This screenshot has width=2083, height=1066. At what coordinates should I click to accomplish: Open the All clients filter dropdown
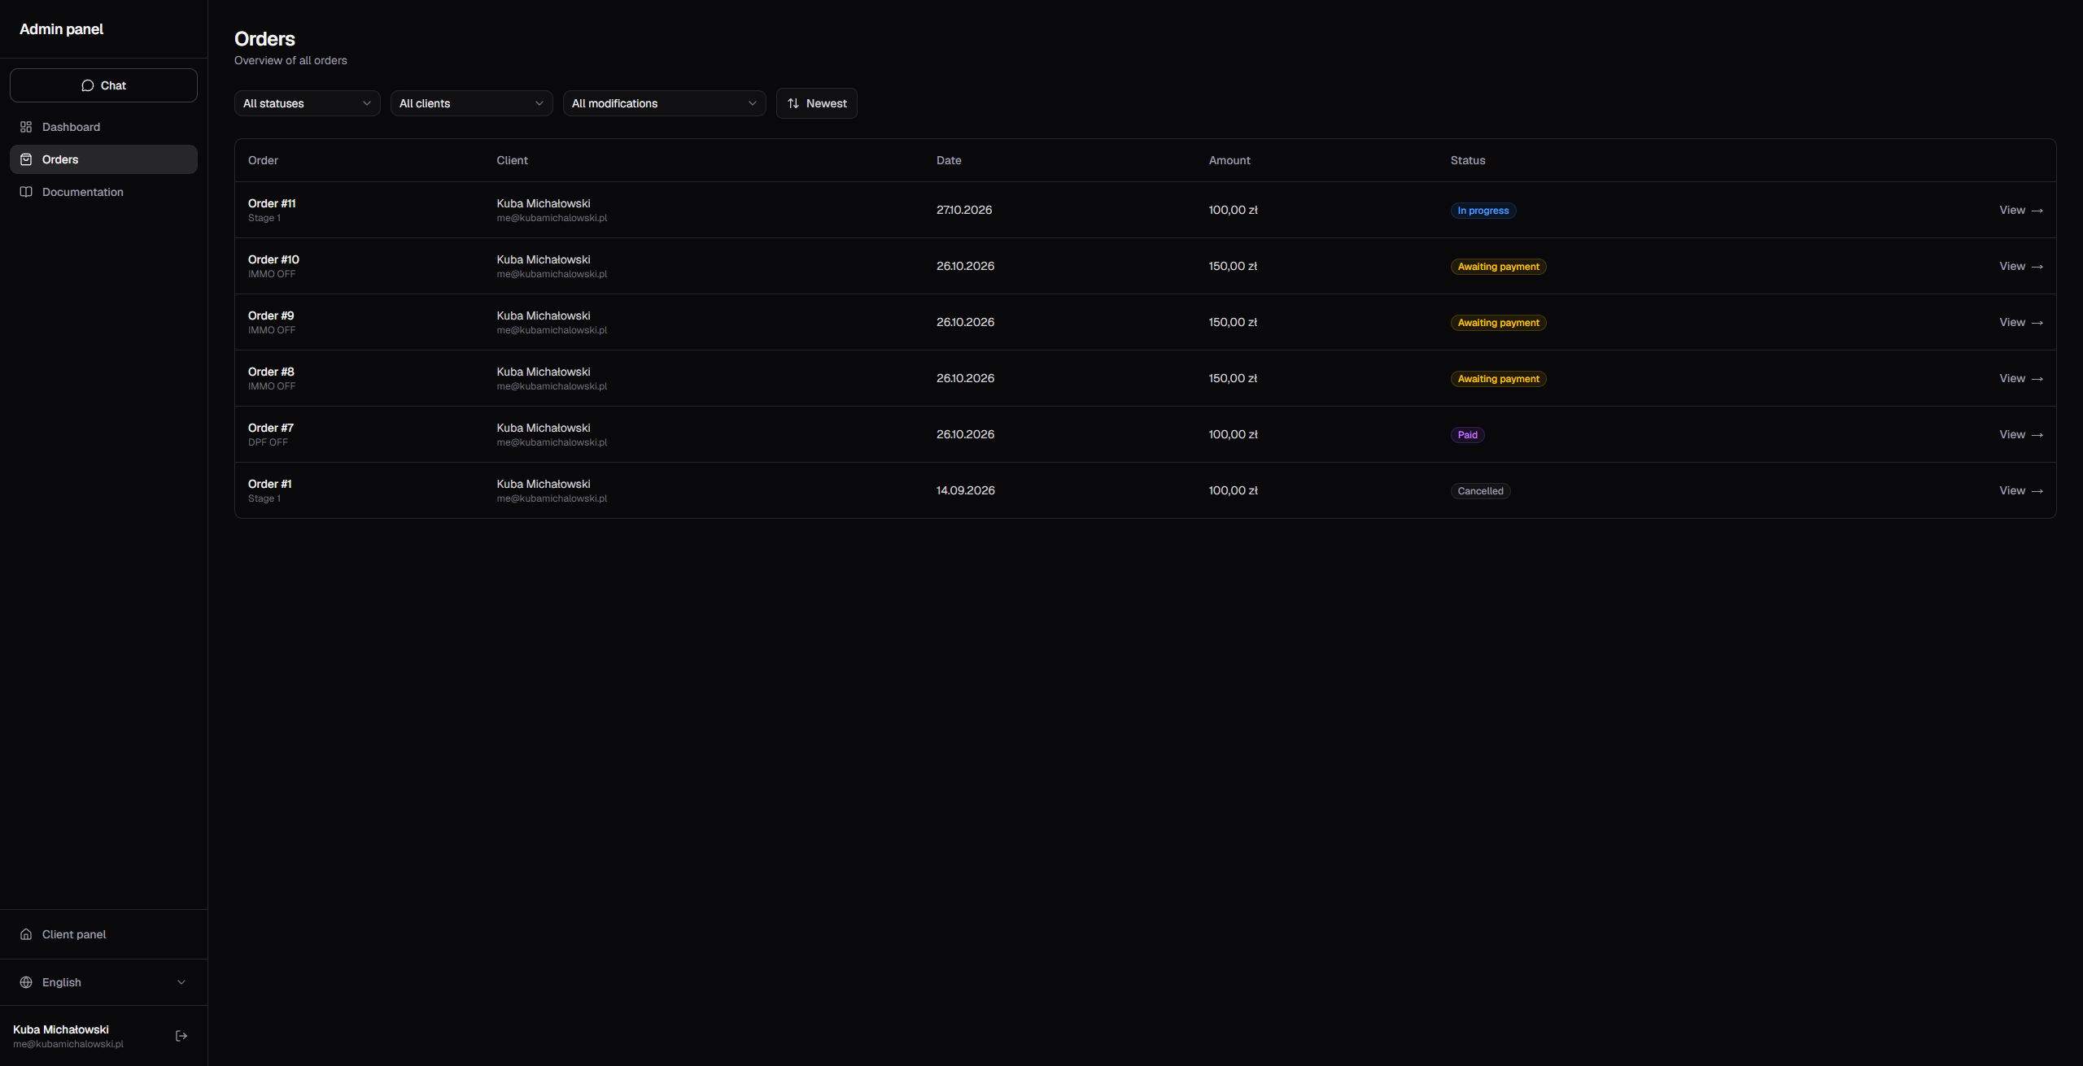472,103
